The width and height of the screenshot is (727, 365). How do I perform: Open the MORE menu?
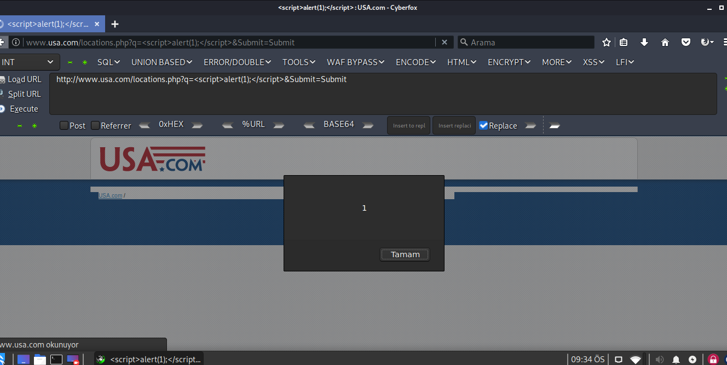[x=557, y=62]
